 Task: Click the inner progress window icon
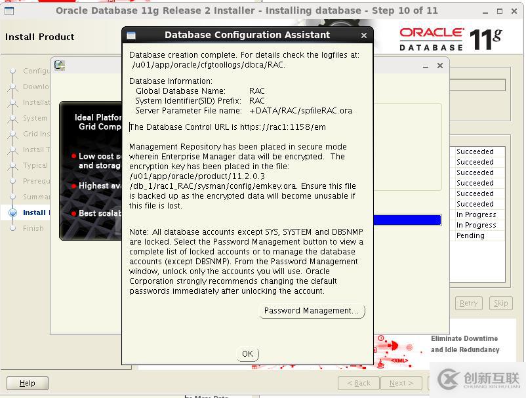60,65
